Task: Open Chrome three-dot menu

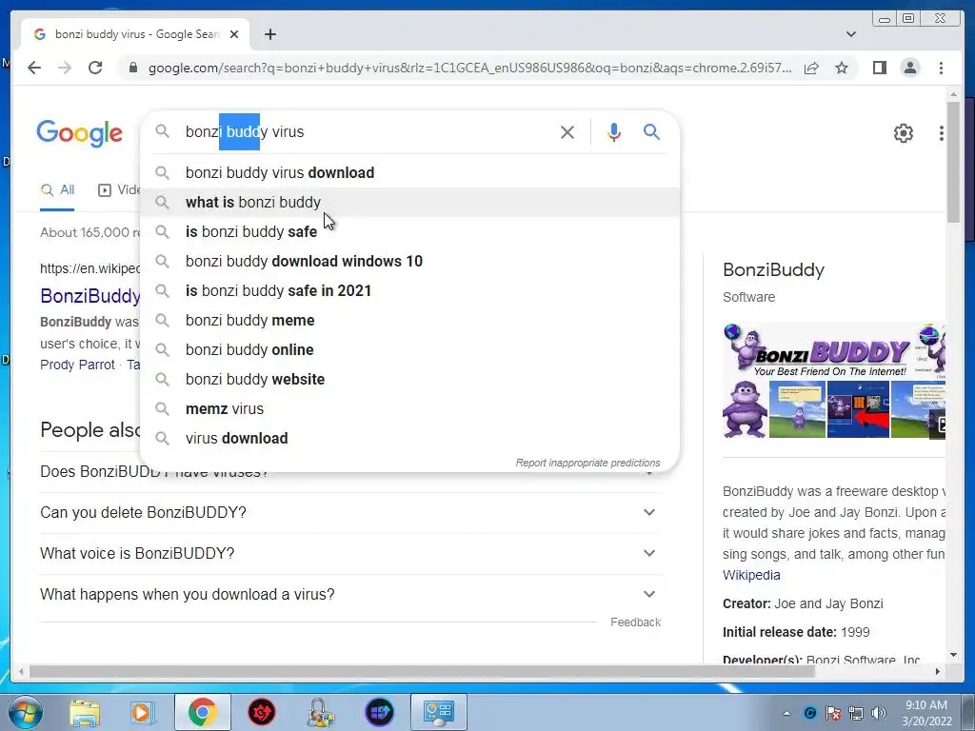Action: pos(941,68)
